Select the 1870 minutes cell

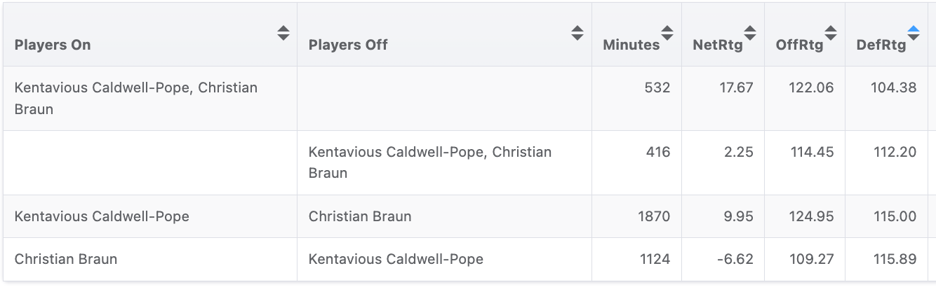[636, 216]
